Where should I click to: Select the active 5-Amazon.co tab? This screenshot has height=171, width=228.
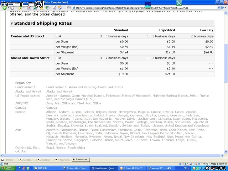(x=81, y=160)
